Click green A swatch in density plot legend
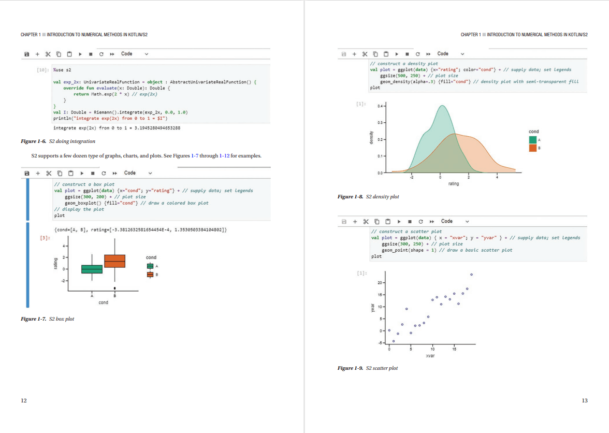609x433 pixels. point(533,139)
